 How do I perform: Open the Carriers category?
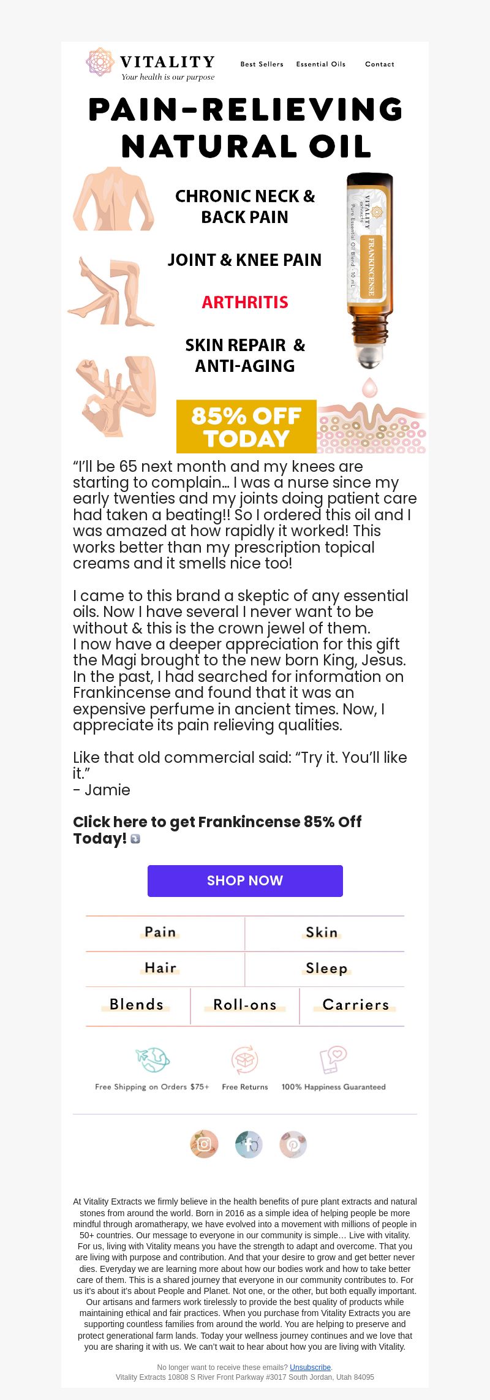coord(355,1005)
